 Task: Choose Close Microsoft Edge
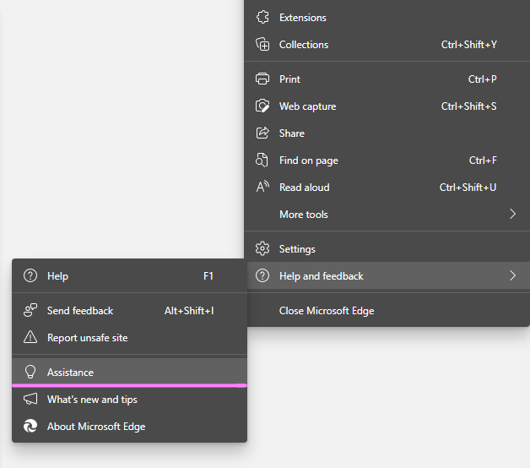[x=387, y=311]
